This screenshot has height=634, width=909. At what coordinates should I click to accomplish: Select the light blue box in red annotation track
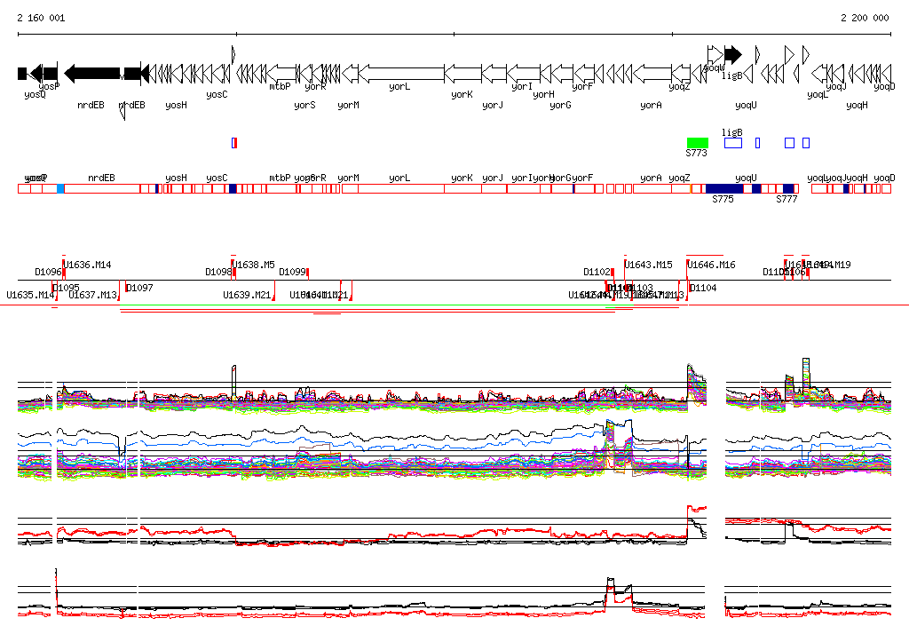(60, 188)
